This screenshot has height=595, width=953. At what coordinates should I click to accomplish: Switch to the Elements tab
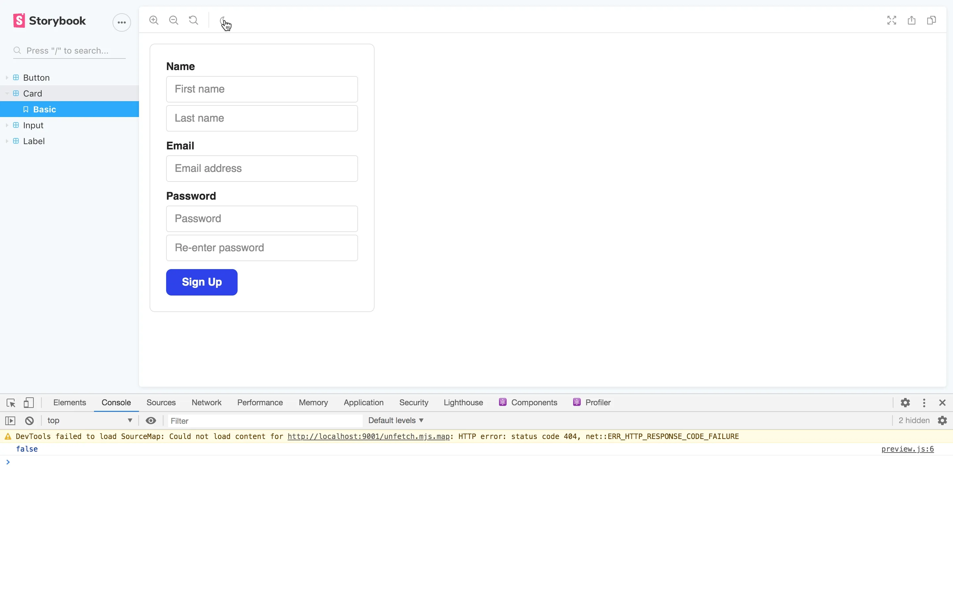(69, 403)
